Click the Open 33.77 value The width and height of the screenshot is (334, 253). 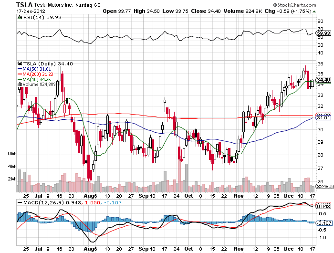pos(117,11)
